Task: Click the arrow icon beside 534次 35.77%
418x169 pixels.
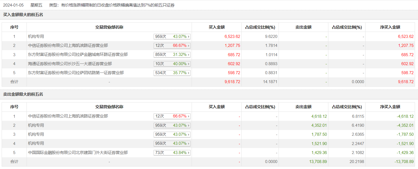Action: coord(189,73)
